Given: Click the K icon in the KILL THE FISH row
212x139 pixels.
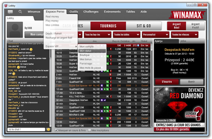Looking at the screenshot, I should pyautogui.click(x=107, y=96).
